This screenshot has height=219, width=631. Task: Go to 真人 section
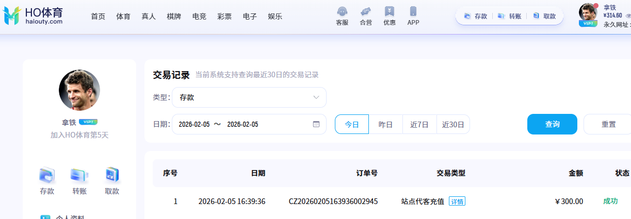point(149,16)
